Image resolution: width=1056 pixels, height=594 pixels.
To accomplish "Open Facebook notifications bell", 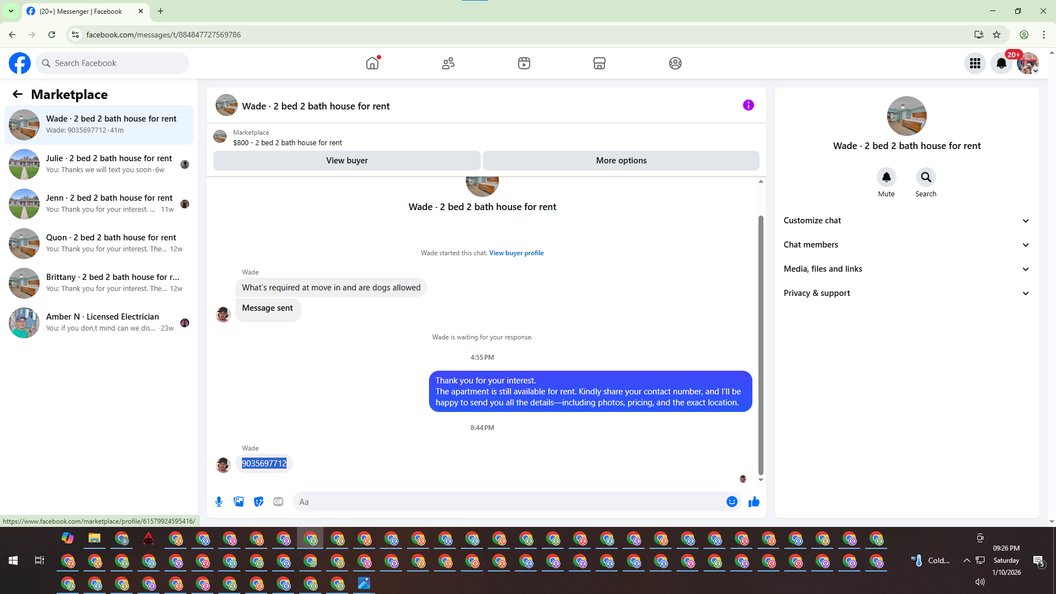I will (x=1001, y=63).
